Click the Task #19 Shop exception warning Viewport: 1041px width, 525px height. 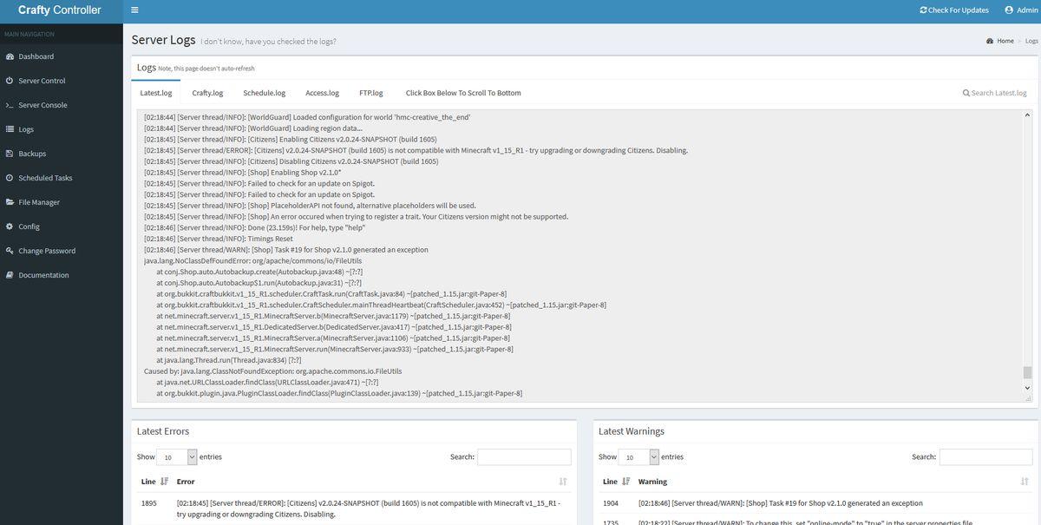point(781,503)
